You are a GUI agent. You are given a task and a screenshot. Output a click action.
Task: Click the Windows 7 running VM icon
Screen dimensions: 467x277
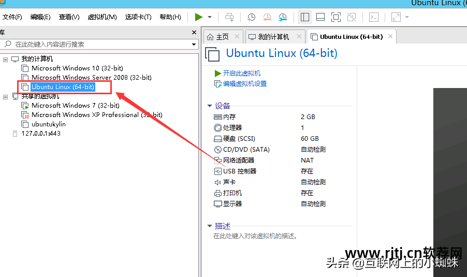(x=25, y=106)
